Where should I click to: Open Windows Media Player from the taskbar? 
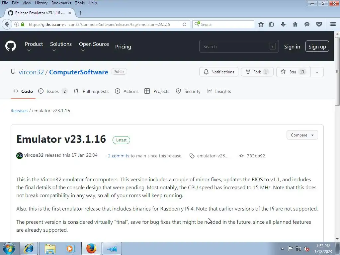tap(70, 248)
